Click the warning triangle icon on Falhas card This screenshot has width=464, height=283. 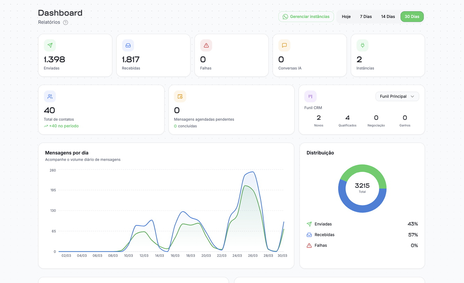(206, 45)
